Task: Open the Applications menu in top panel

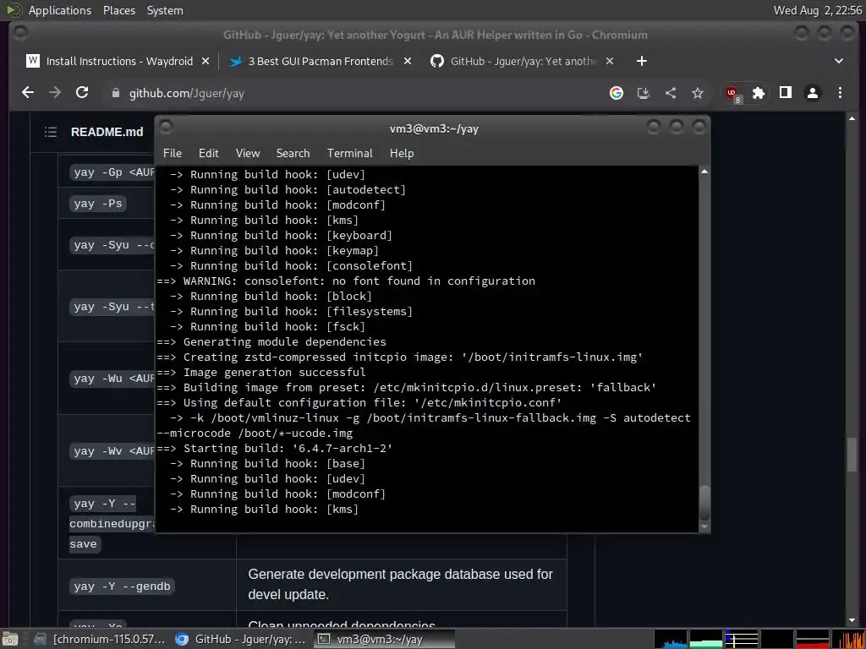Action: 60,10
